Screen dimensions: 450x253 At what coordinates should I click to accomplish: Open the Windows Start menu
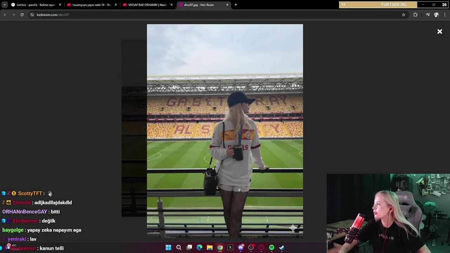point(168,247)
